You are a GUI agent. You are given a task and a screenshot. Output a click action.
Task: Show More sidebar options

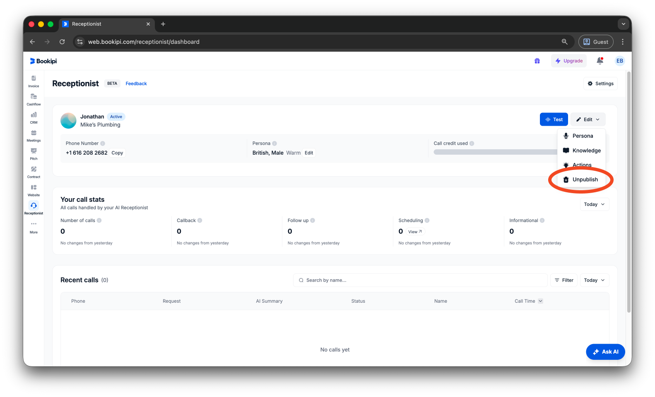pyautogui.click(x=34, y=227)
